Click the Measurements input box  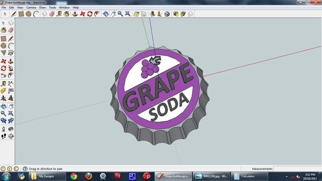(297, 169)
